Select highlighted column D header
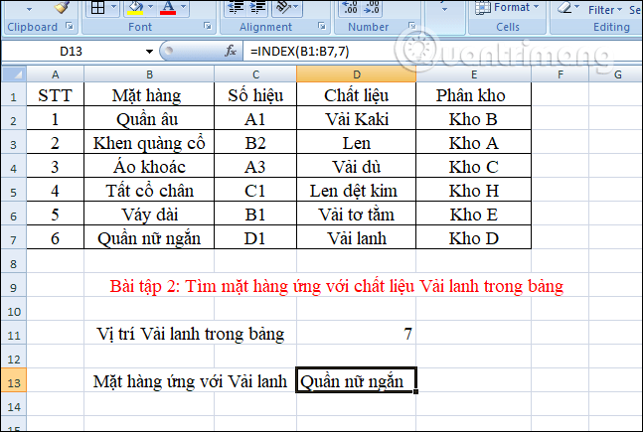 pyautogui.click(x=357, y=74)
